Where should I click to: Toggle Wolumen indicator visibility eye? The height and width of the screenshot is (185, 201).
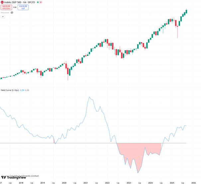(12, 13)
